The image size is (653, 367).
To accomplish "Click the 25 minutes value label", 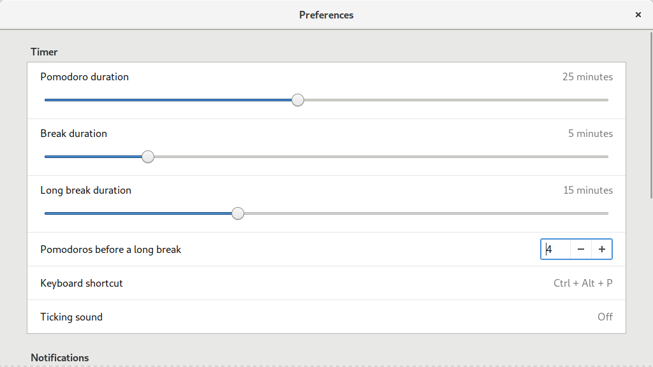I will point(587,76).
